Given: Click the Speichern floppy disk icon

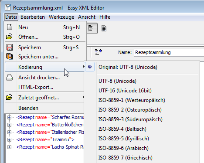Looking at the screenshot, I should tap(10, 48).
